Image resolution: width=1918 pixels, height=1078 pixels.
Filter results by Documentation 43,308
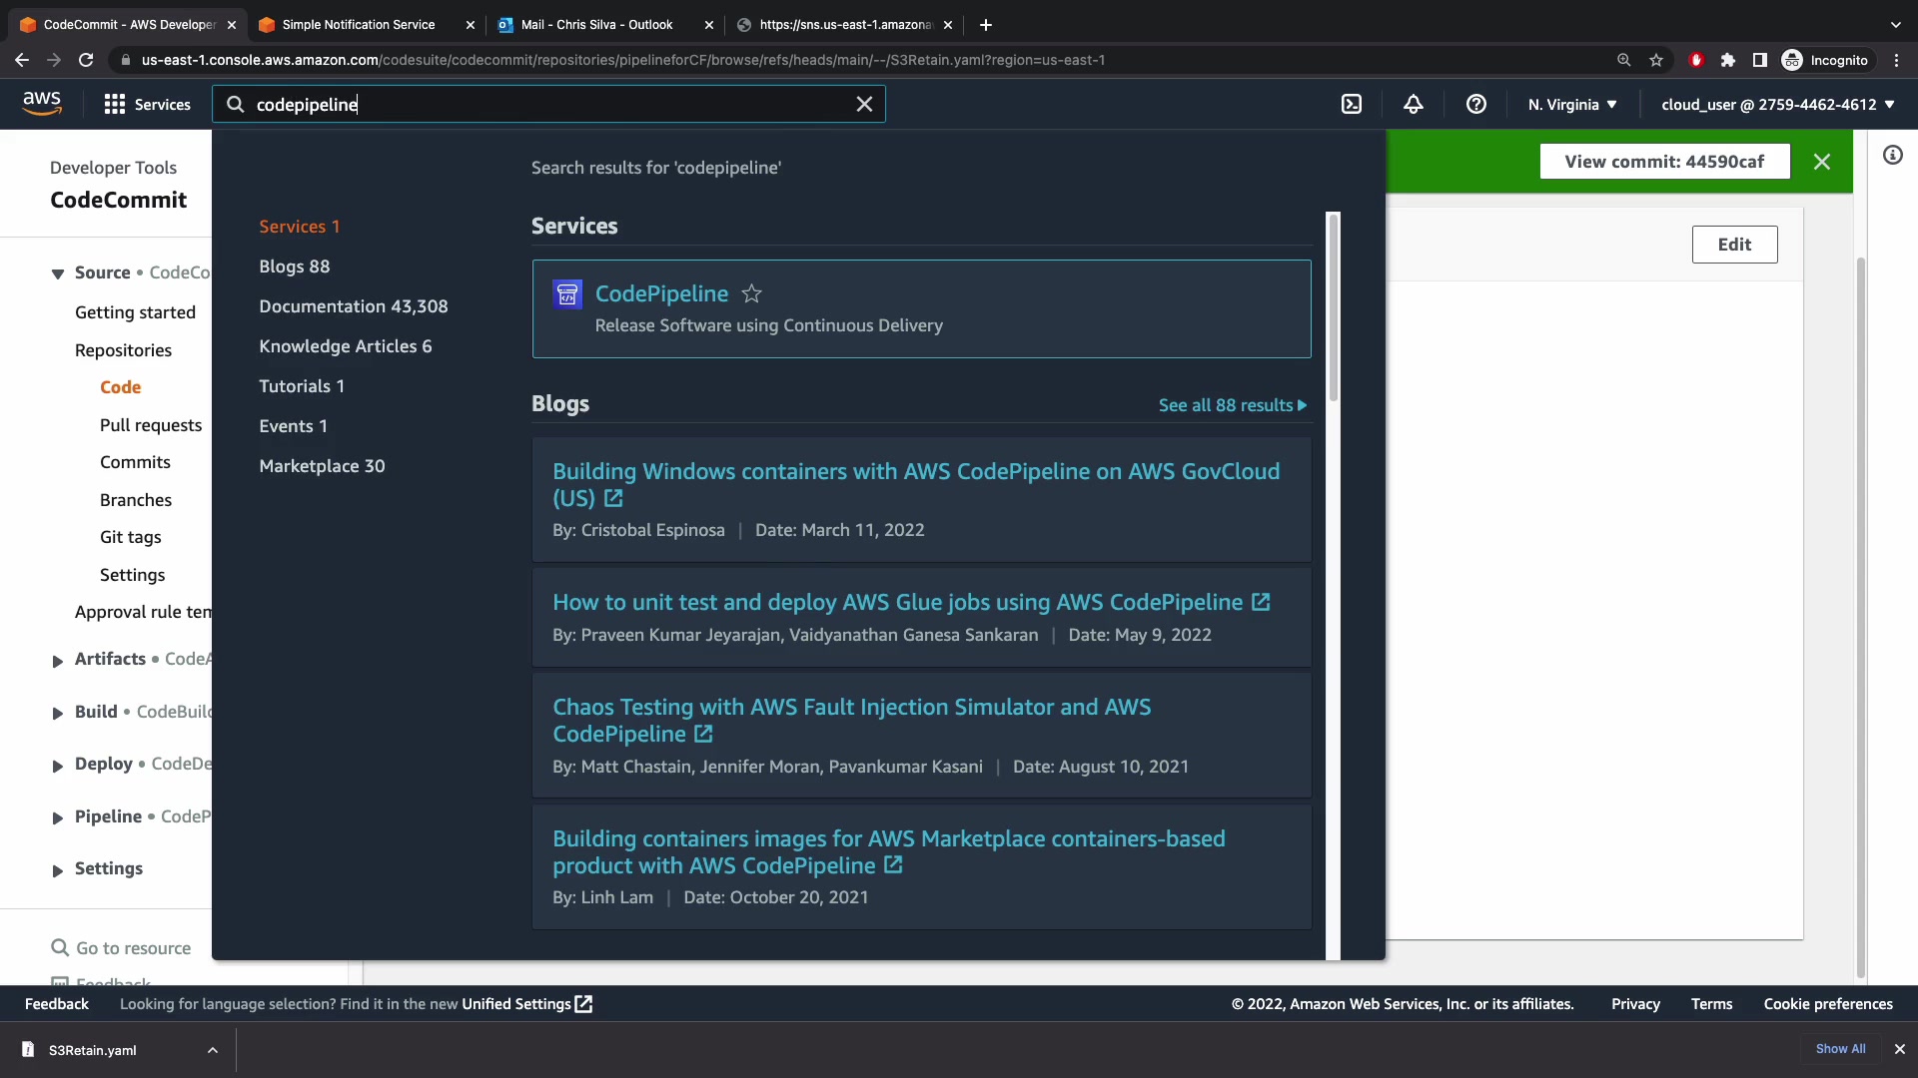click(353, 306)
